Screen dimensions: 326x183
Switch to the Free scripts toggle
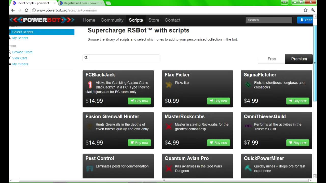point(272,59)
